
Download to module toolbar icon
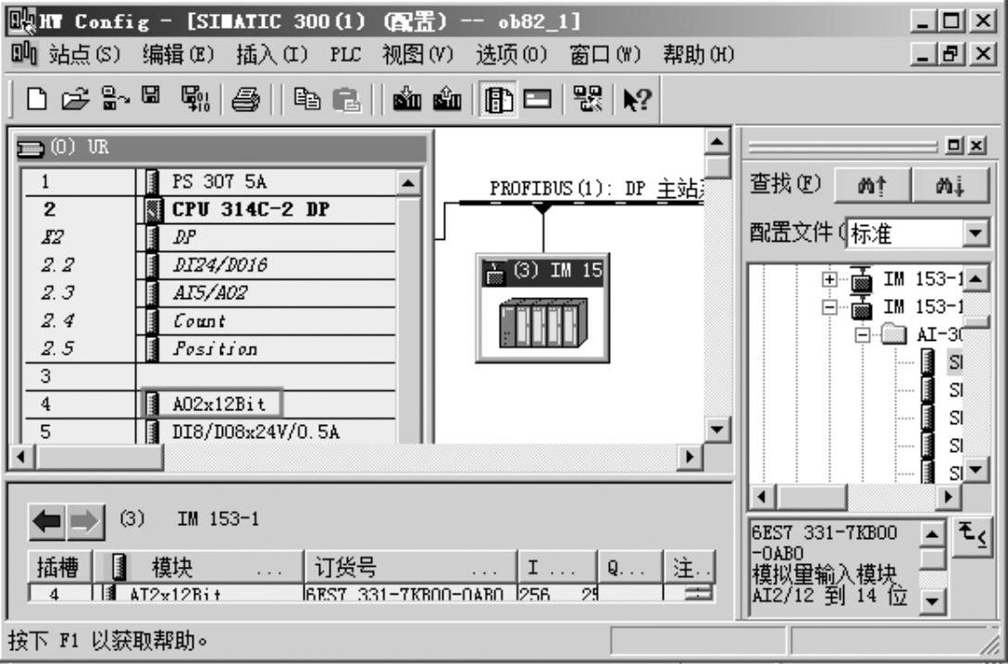tap(407, 99)
